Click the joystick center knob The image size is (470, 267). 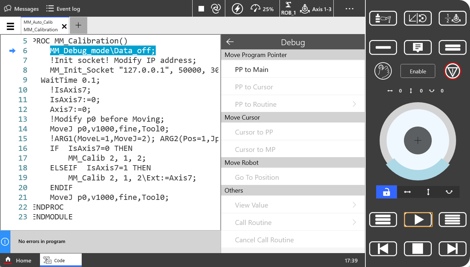pyautogui.click(x=418, y=141)
